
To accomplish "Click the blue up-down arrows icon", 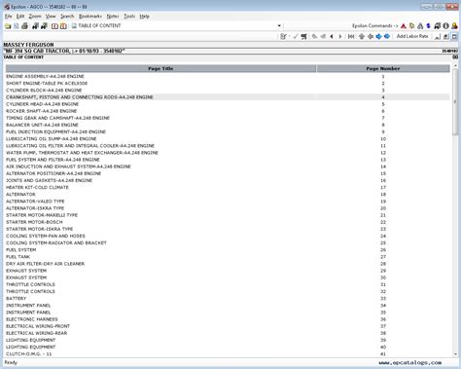I will 429,26.
